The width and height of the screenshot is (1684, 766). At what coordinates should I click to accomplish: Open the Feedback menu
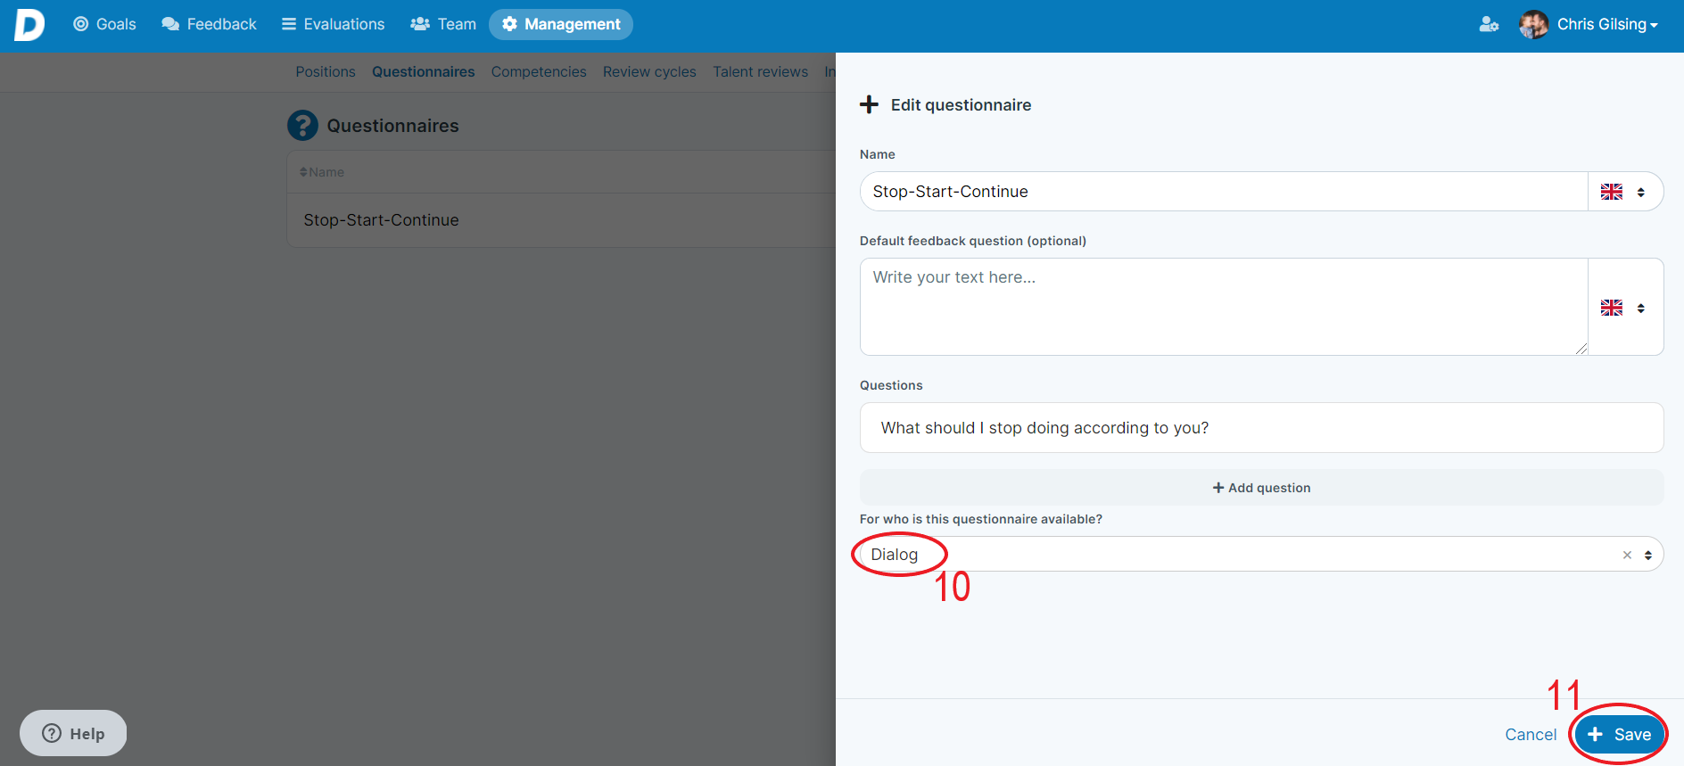click(209, 24)
